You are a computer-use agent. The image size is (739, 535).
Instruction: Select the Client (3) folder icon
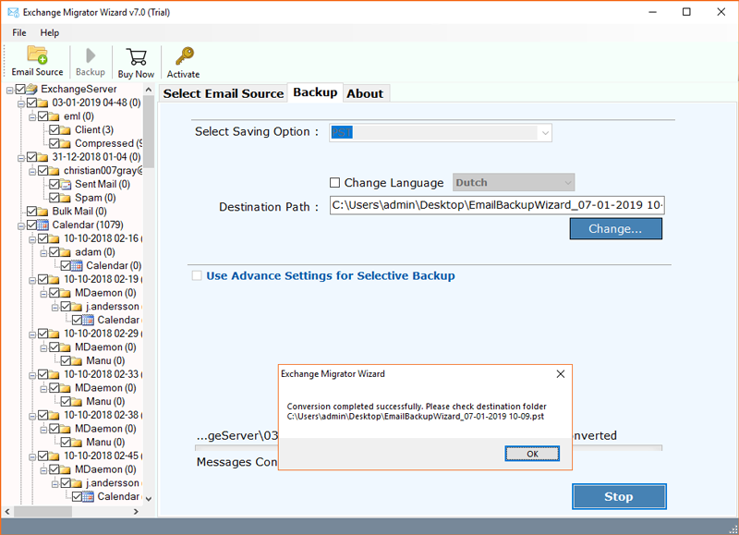[65, 129]
